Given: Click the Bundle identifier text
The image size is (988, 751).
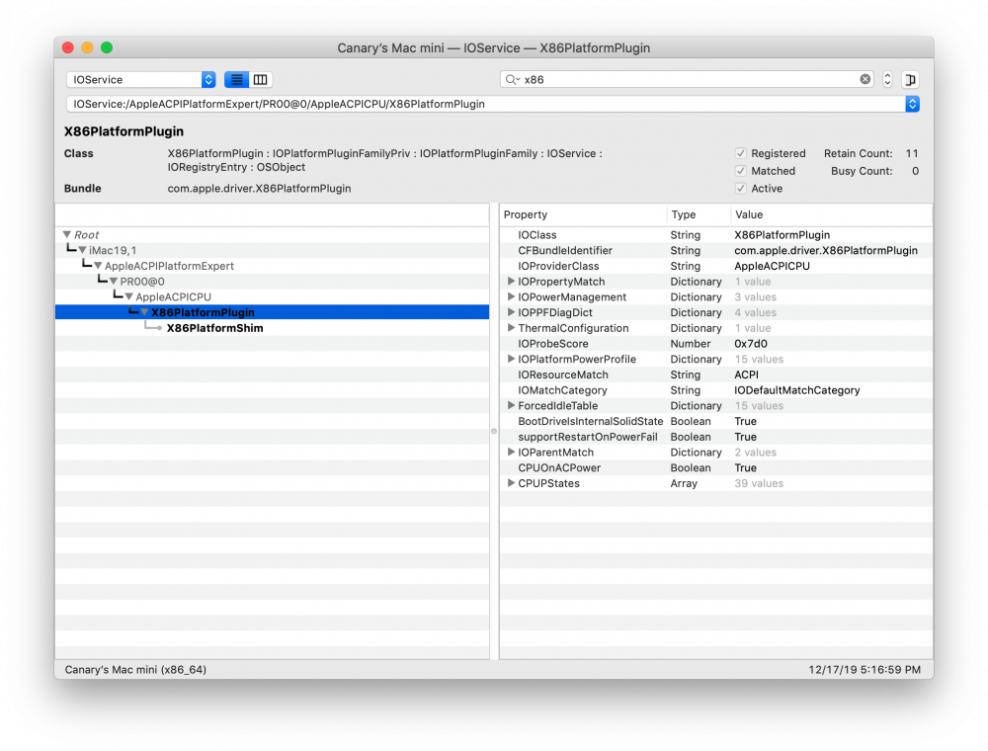Looking at the screenshot, I should (x=259, y=189).
